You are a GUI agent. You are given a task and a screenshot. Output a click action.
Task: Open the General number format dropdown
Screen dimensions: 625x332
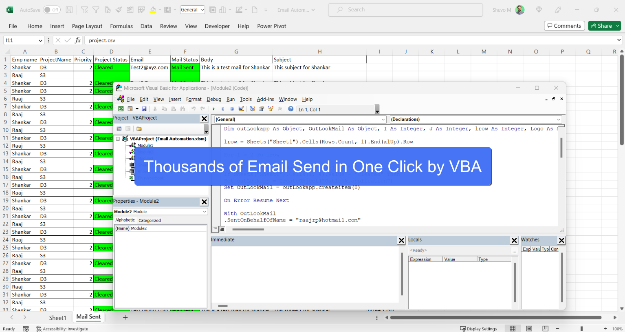click(192, 10)
